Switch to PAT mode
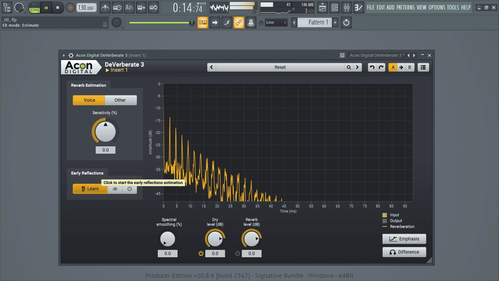The height and width of the screenshot is (281, 499). [x=34, y=4]
